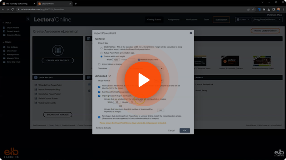Viewport: 286px width, 160px height.
Task: Click Restore defaults link
Action: click(103, 128)
